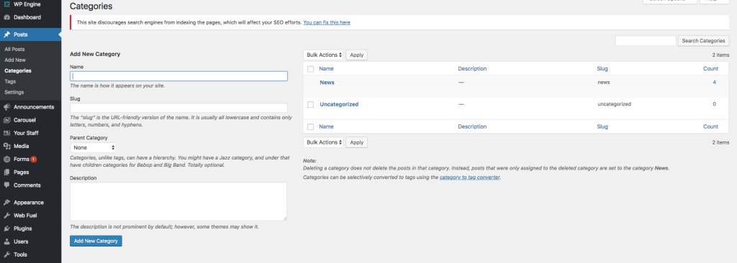Select the Tools wrench icon
The width and height of the screenshot is (737, 263).
[7, 254]
